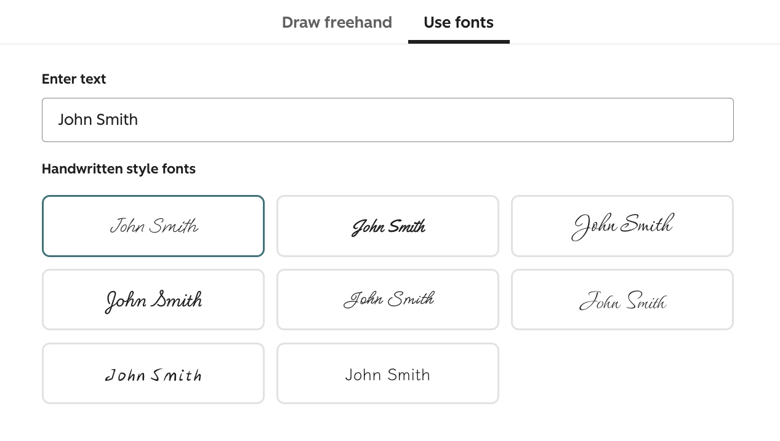
Task: Click the underlined active tab indicator
Action: [459, 41]
